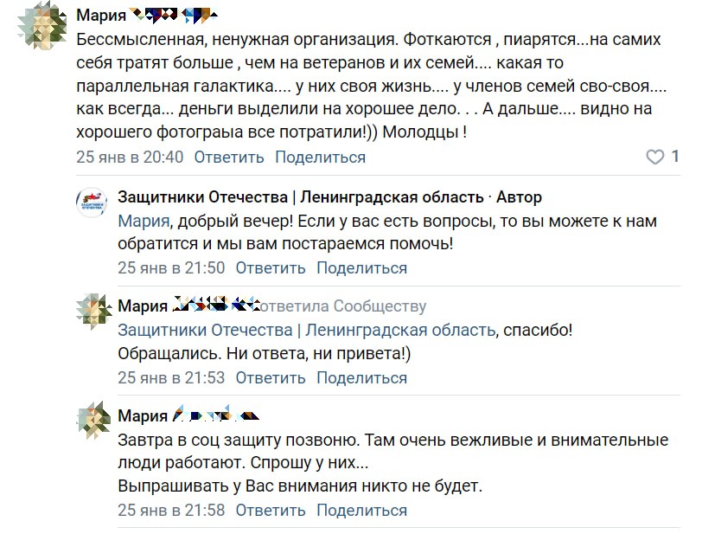Share the 21:58 comment by Мария
Image resolution: width=702 pixels, height=534 pixels.
[361, 510]
